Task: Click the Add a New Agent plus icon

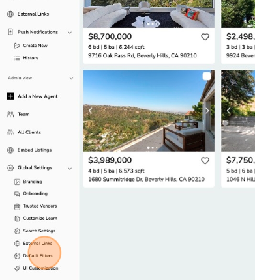Action: tap(10, 96)
